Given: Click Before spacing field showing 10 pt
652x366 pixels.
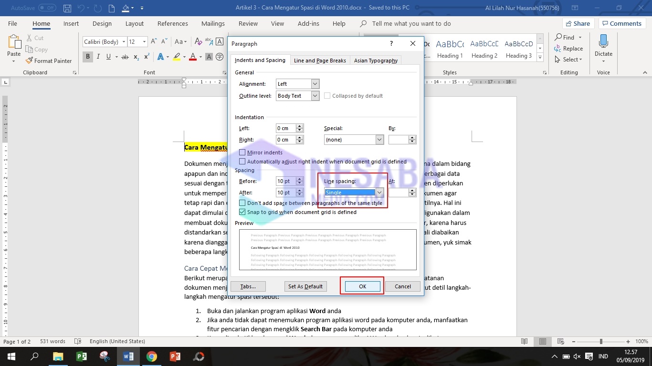Looking at the screenshot, I should click(x=286, y=181).
